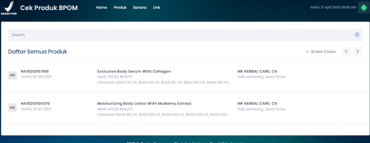Click Kemasan text starting Botol 30 mL
Screen dimensions: 370x143
(x=164, y=82)
